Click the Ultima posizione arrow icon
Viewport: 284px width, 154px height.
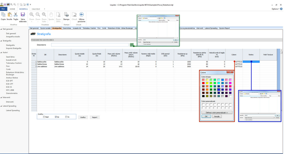tap(82, 15)
